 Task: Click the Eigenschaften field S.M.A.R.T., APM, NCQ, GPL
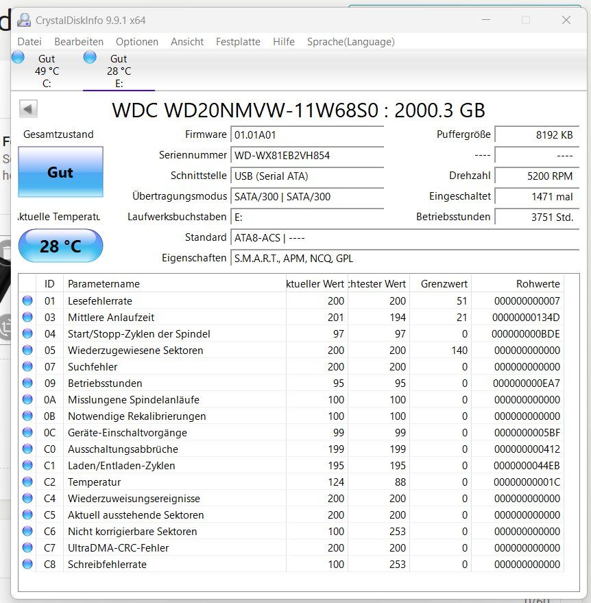405,259
